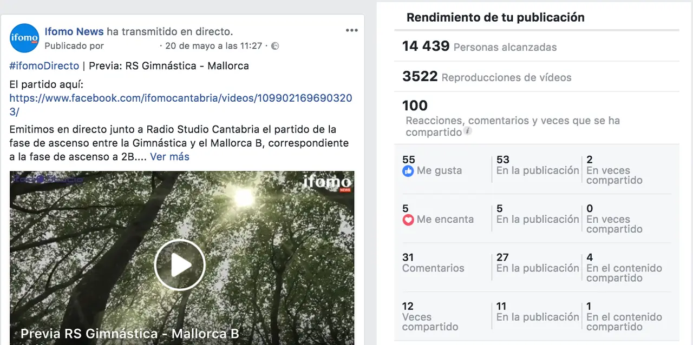Click the 55 Me gusta count
This screenshot has width=693, height=345.
pyautogui.click(x=432, y=165)
